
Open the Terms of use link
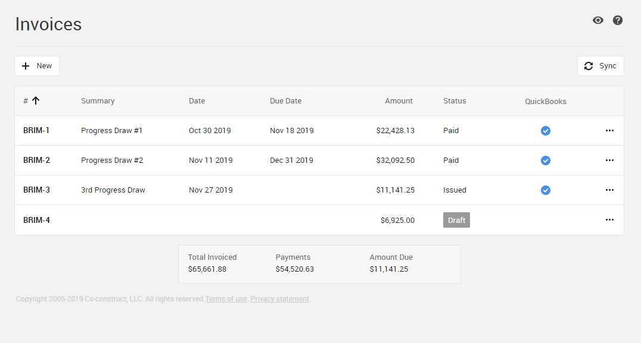(x=226, y=299)
